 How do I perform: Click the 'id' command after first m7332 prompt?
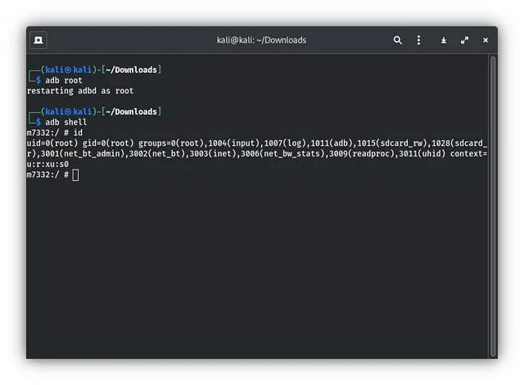pos(80,133)
